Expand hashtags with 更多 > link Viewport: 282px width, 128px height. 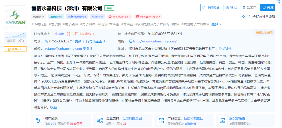[x=216, y=24]
